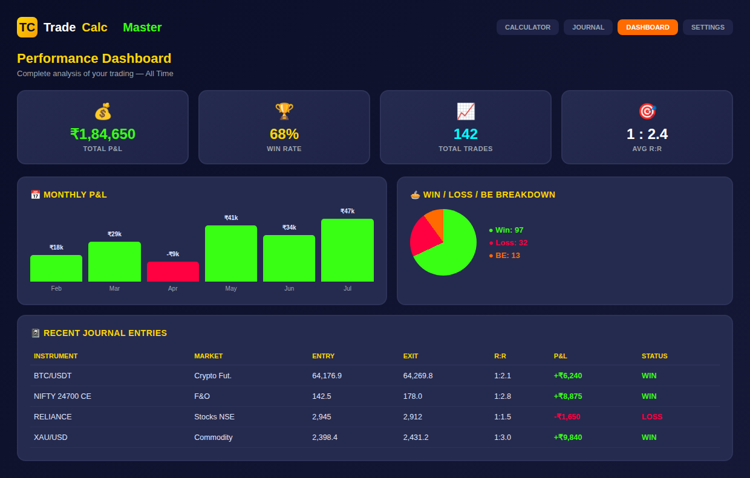This screenshot has width=750, height=478.
Task: Click the 68% win rate value
Action: [x=284, y=134]
